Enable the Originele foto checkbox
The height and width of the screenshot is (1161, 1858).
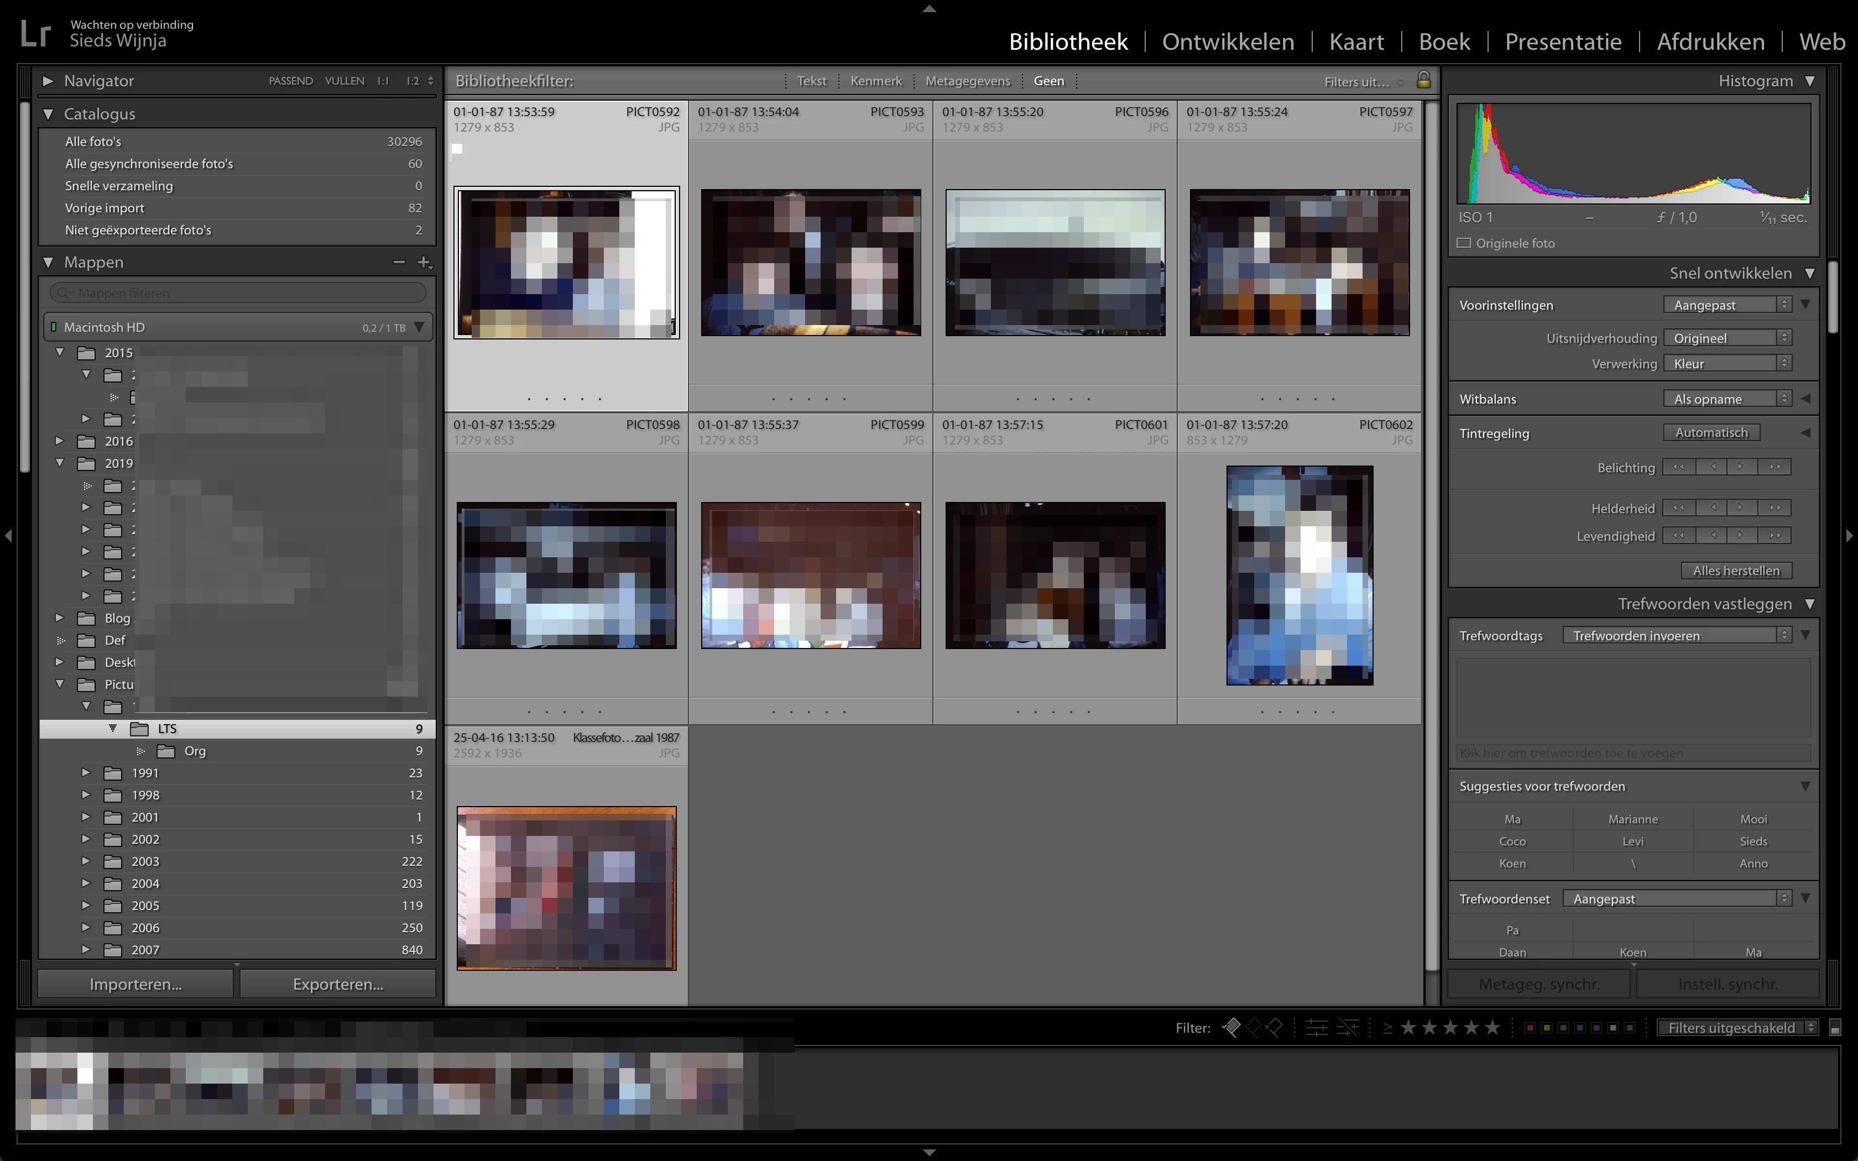coord(1464,243)
